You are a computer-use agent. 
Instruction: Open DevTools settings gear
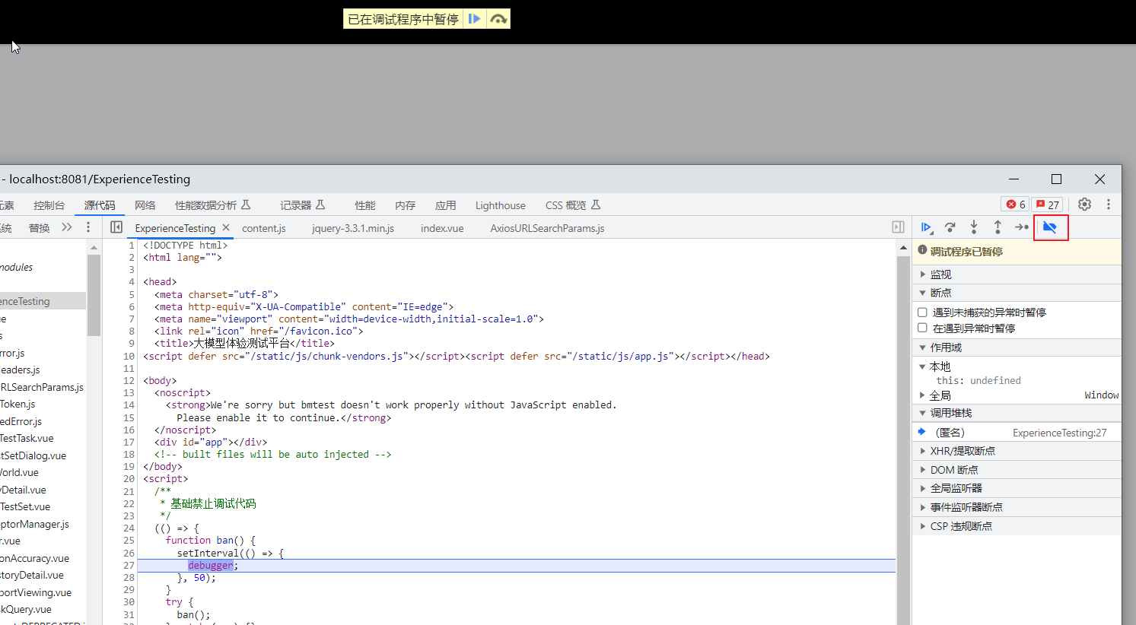[1084, 205]
